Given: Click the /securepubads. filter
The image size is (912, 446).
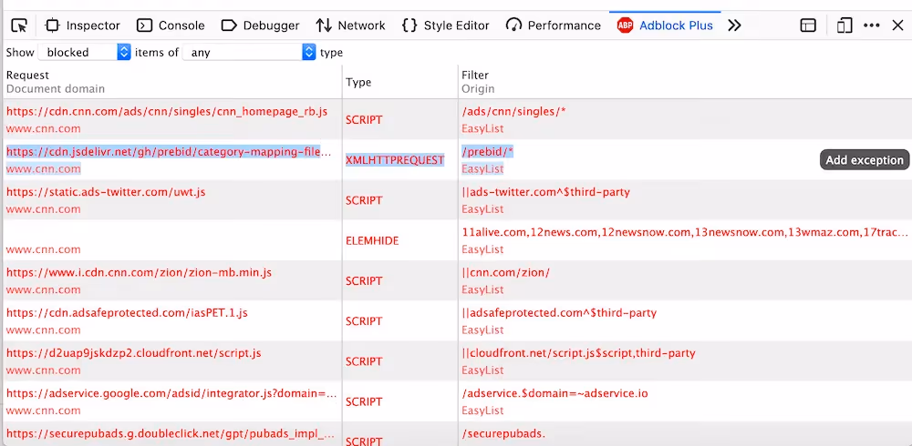Looking at the screenshot, I should pyautogui.click(x=503, y=434).
